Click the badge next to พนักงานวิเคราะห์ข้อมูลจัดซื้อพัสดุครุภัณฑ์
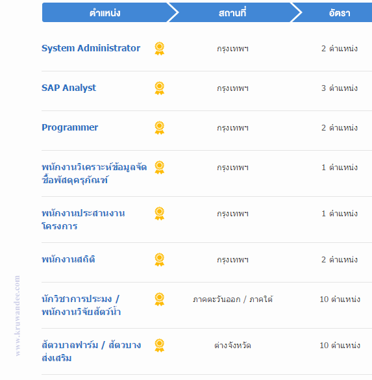This screenshot has height=380, width=372. pos(159,168)
